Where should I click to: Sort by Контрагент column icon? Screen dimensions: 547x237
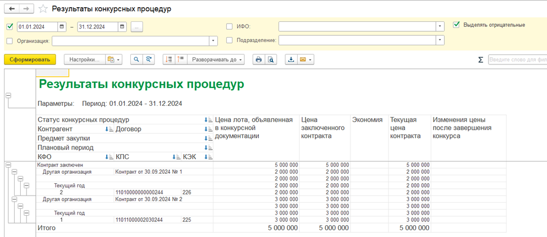(109, 129)
